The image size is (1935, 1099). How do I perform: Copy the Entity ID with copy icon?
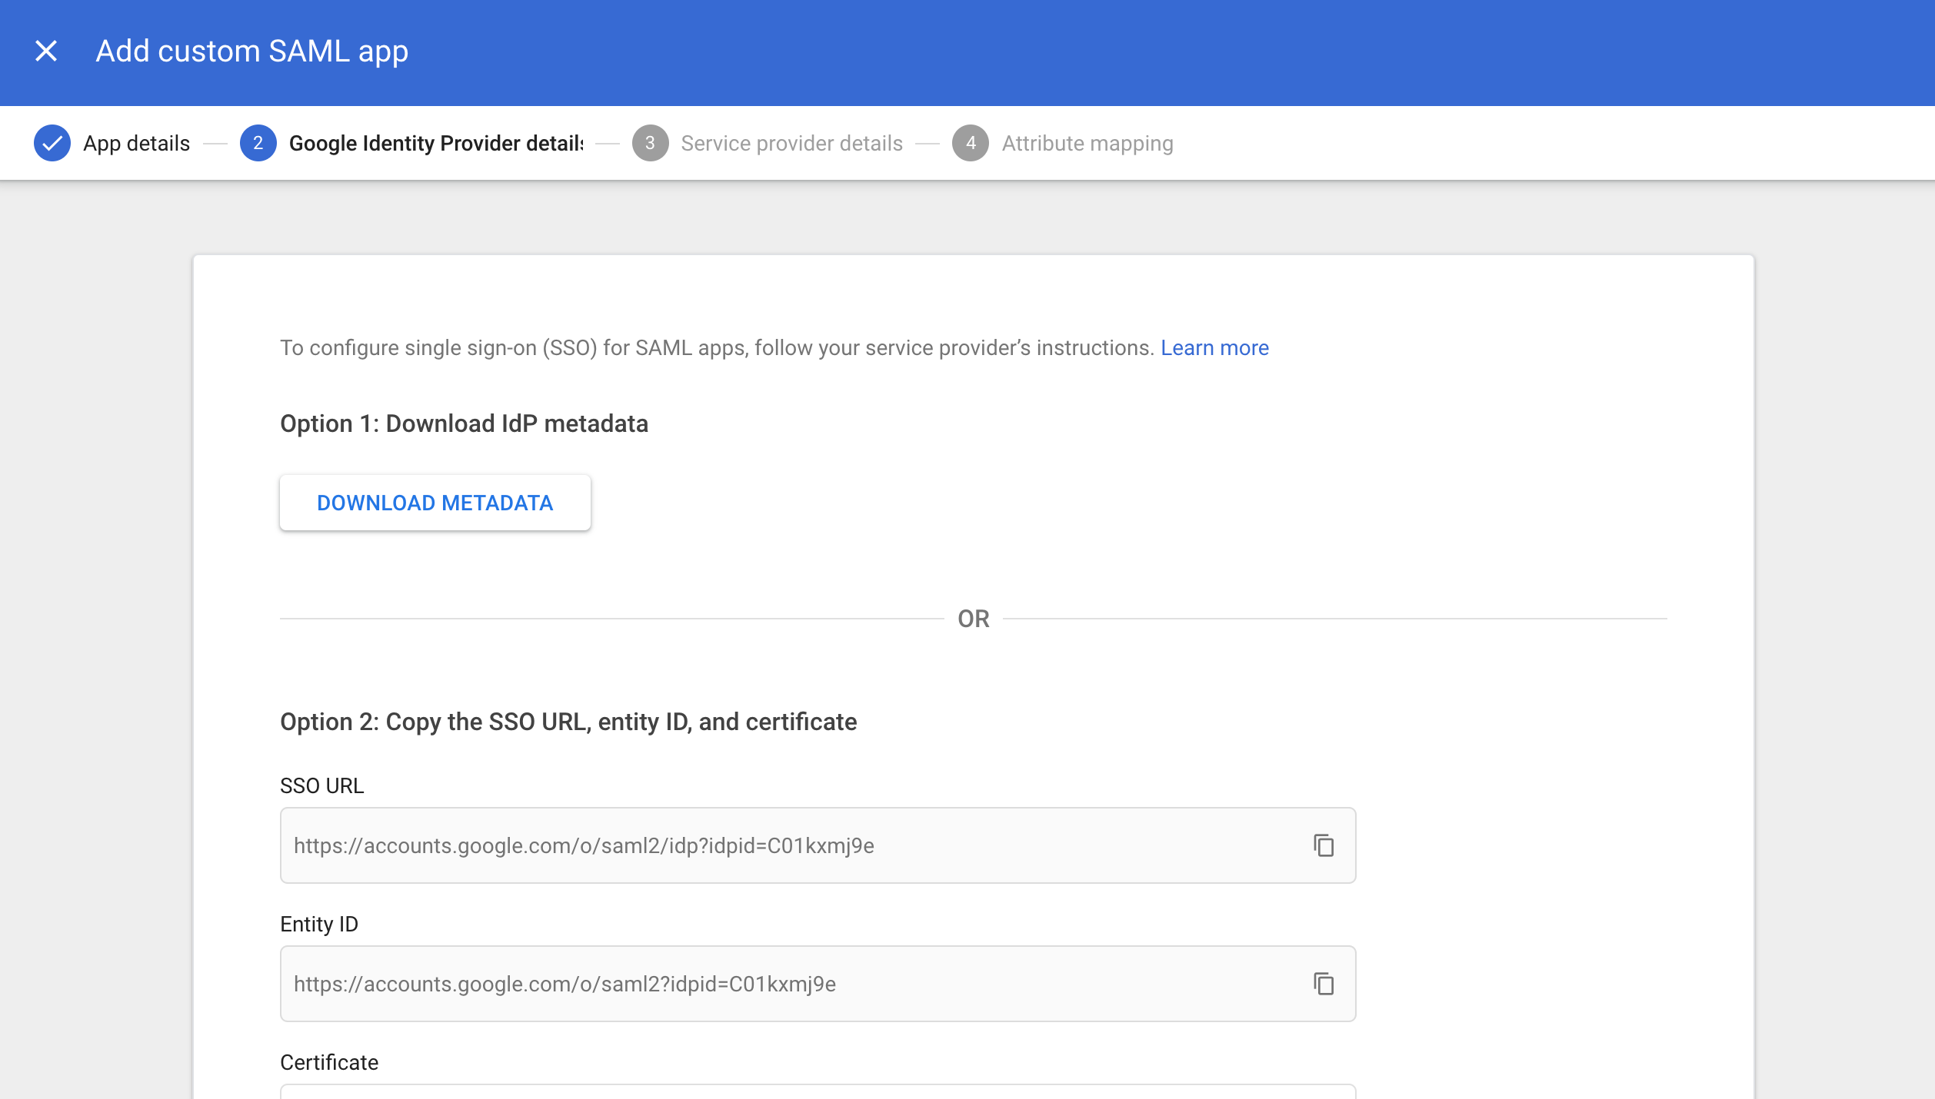[x=1323, y=984]
